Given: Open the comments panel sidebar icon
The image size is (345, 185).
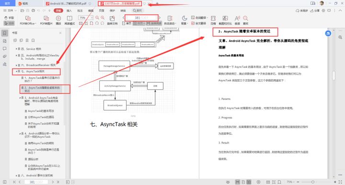Looking at the screenshot, I should 5,49.
